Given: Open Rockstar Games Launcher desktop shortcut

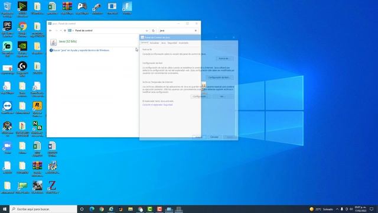Looking at the screenshot, I should (37, 109).
